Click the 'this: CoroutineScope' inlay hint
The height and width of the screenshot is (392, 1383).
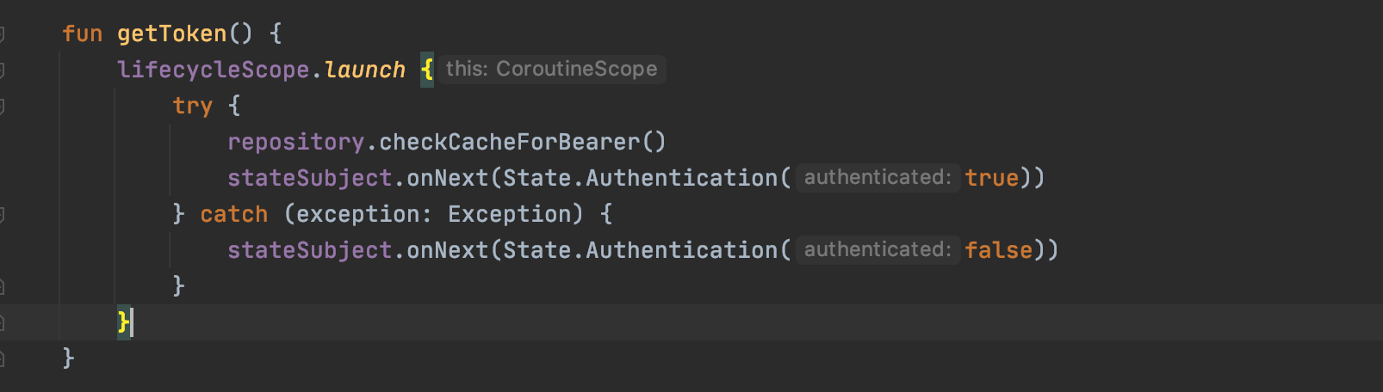551,69
